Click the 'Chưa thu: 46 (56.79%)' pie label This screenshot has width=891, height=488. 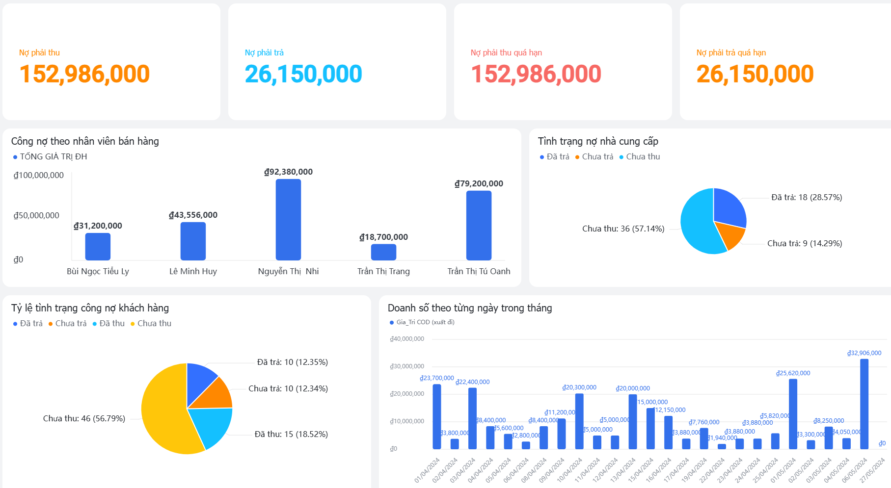click(x=84, y=418)
